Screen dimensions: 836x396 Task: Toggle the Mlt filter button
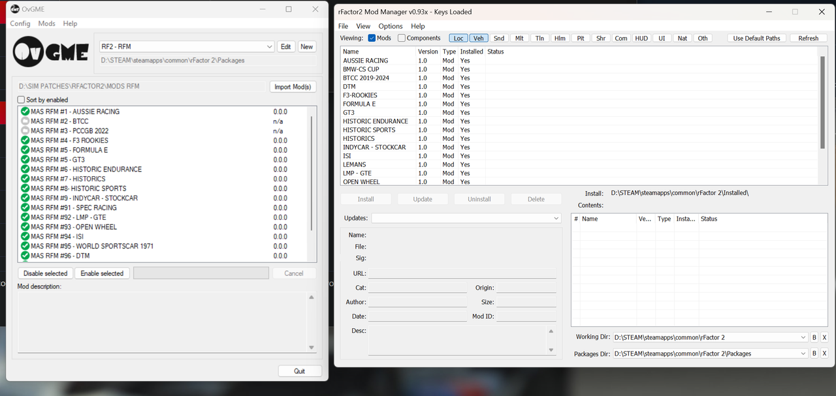[x=519, y=38]
